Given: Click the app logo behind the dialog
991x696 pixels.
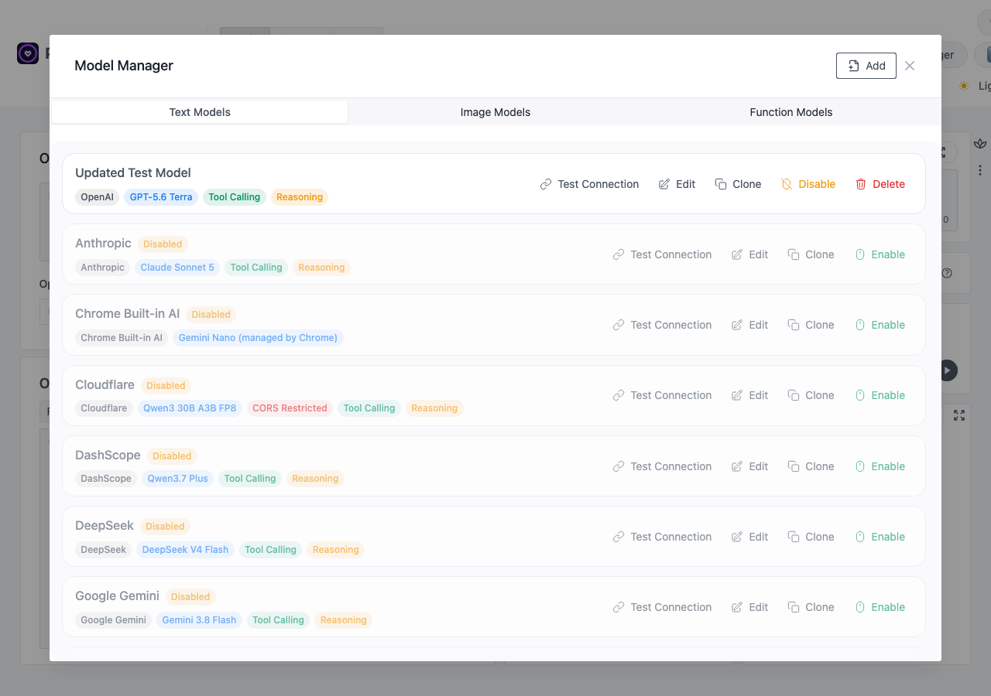Looking at the screenshot, I should coord(28,53).
